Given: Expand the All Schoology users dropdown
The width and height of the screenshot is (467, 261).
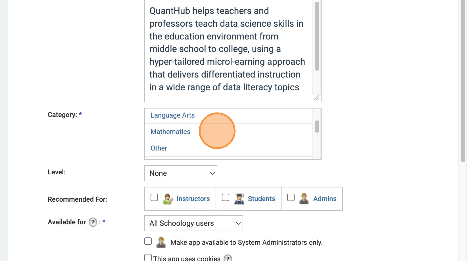Looking at the screenshot, I should point(194,223).
